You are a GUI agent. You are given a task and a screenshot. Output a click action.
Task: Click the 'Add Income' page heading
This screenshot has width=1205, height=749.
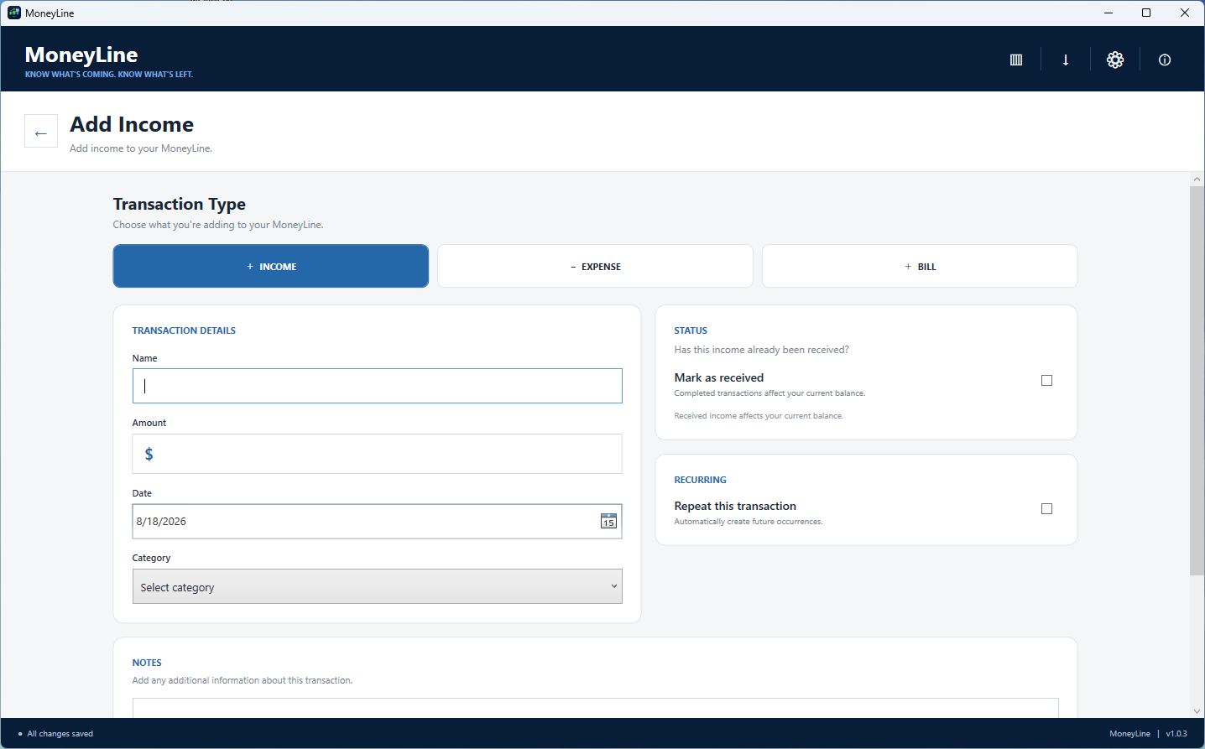click(132, 124)
